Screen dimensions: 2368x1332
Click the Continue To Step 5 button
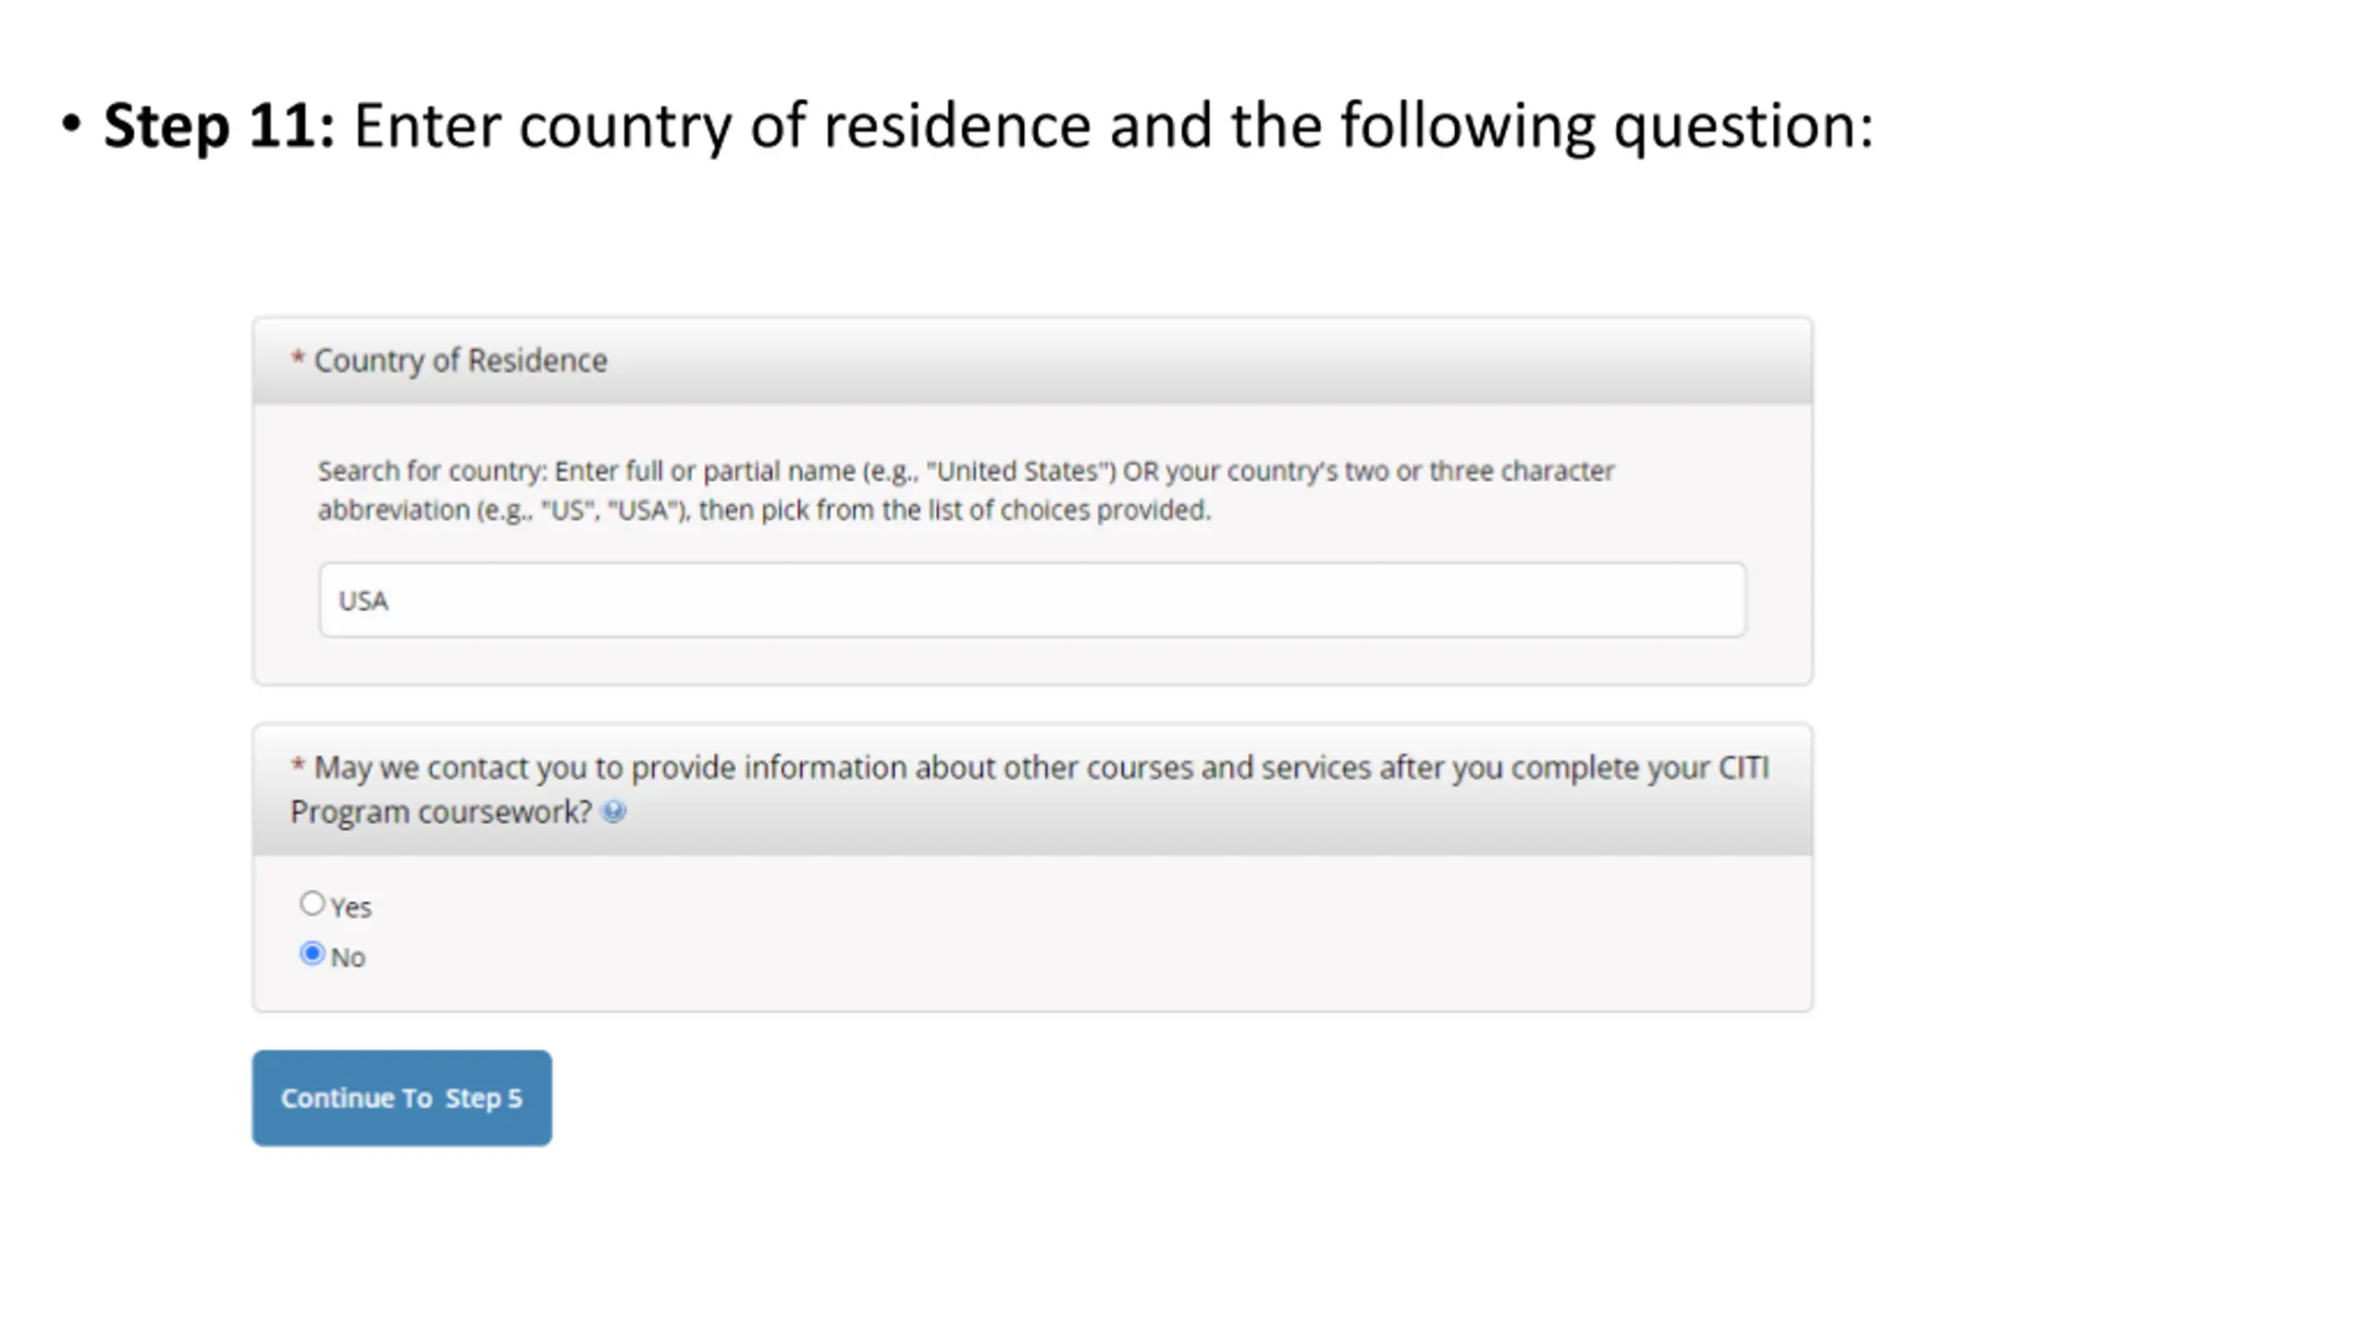(x=401, y=1097)
